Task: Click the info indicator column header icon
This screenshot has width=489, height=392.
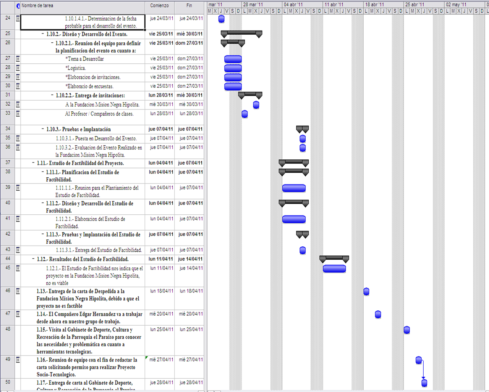Action: (18, 6)
